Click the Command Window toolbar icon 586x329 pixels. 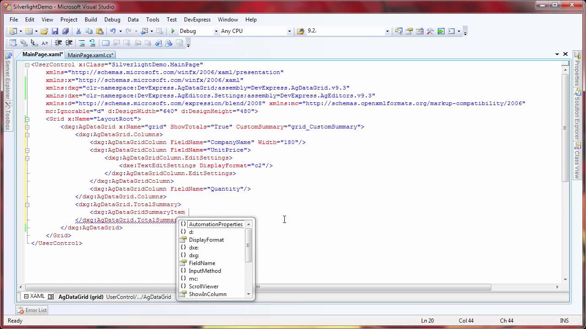(x=451, y=31)
